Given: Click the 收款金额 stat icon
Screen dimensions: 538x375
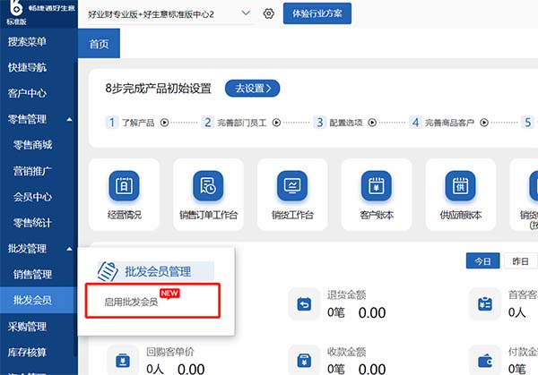Looking at the screenshot, I should click(x=306, y=359).
